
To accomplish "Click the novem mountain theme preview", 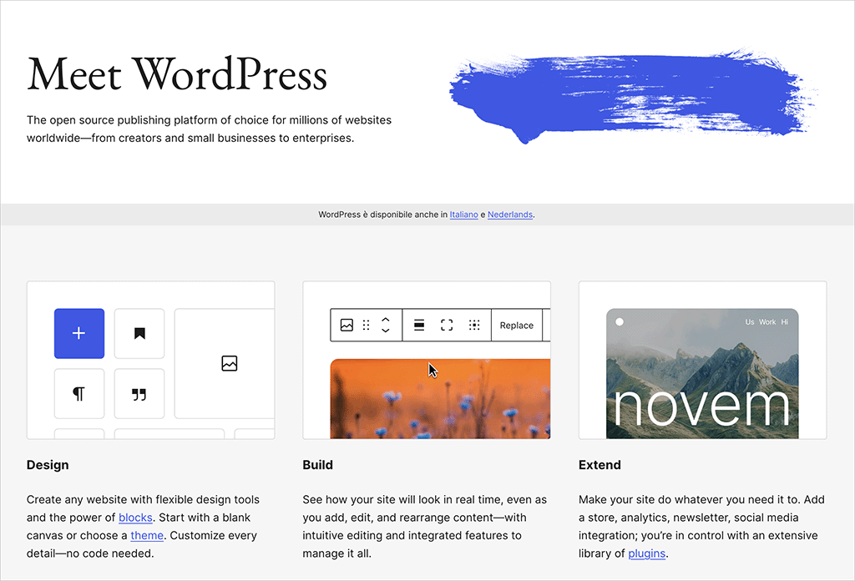I will [702, 374].
